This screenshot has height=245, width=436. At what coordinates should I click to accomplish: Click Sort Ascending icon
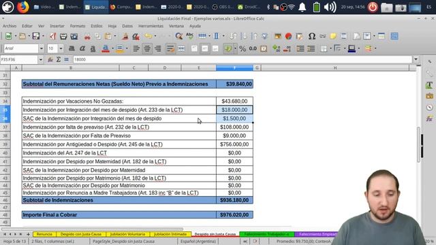pyautogui.click(x=244, y=36)
